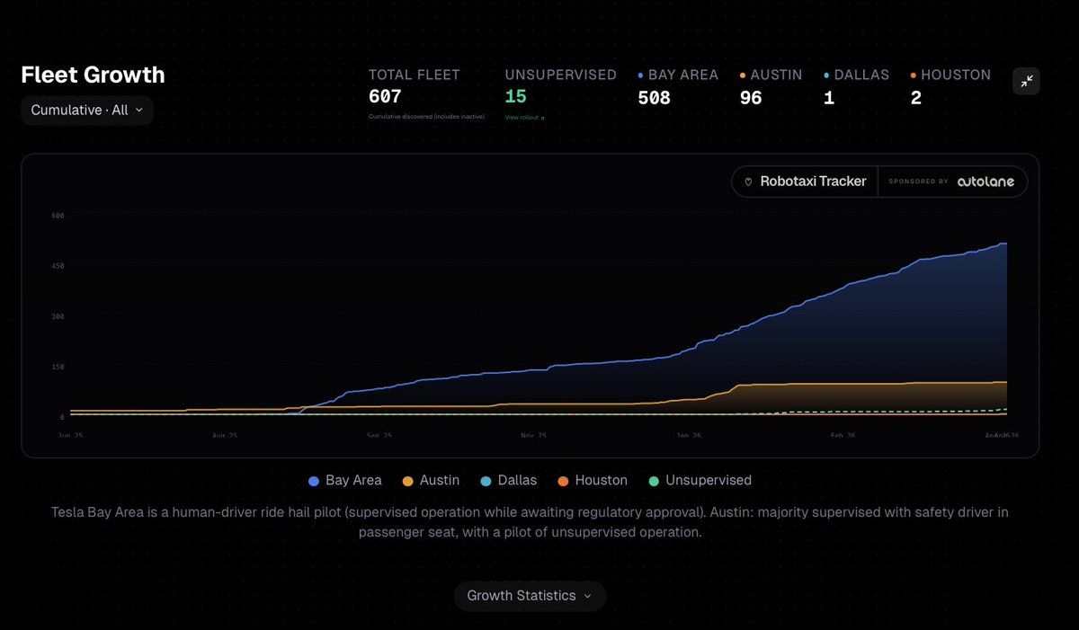This screenshot has height=630, width=1079.
Task: Click the Fleet Growth heading
Action: (93, 75)
